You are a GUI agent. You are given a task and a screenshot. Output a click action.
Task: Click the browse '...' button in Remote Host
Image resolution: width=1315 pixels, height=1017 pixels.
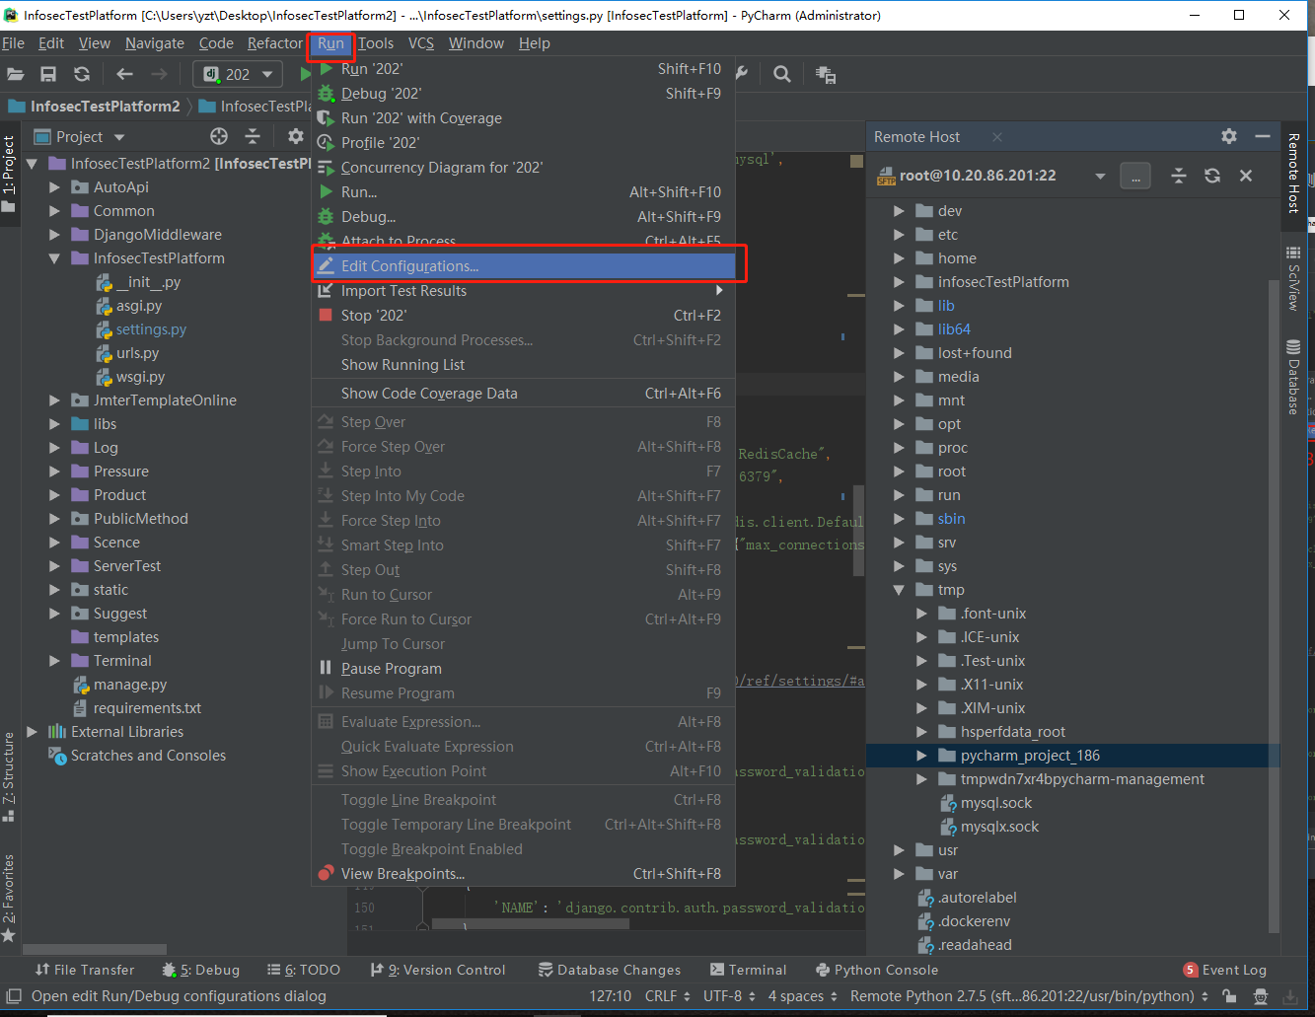pos(1135,177)
